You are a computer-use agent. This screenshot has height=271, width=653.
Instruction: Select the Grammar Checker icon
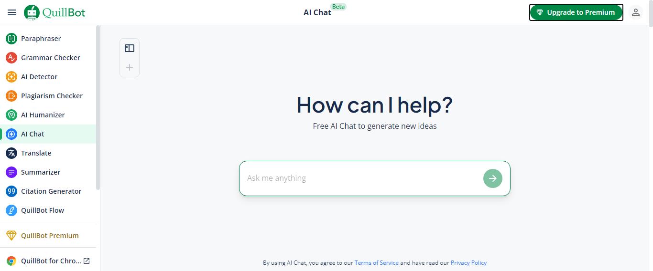(11, 58)
